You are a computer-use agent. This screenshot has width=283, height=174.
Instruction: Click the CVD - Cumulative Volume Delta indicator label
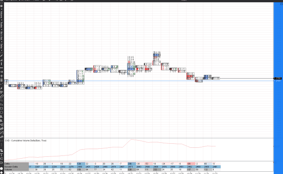tap(25, 141)
